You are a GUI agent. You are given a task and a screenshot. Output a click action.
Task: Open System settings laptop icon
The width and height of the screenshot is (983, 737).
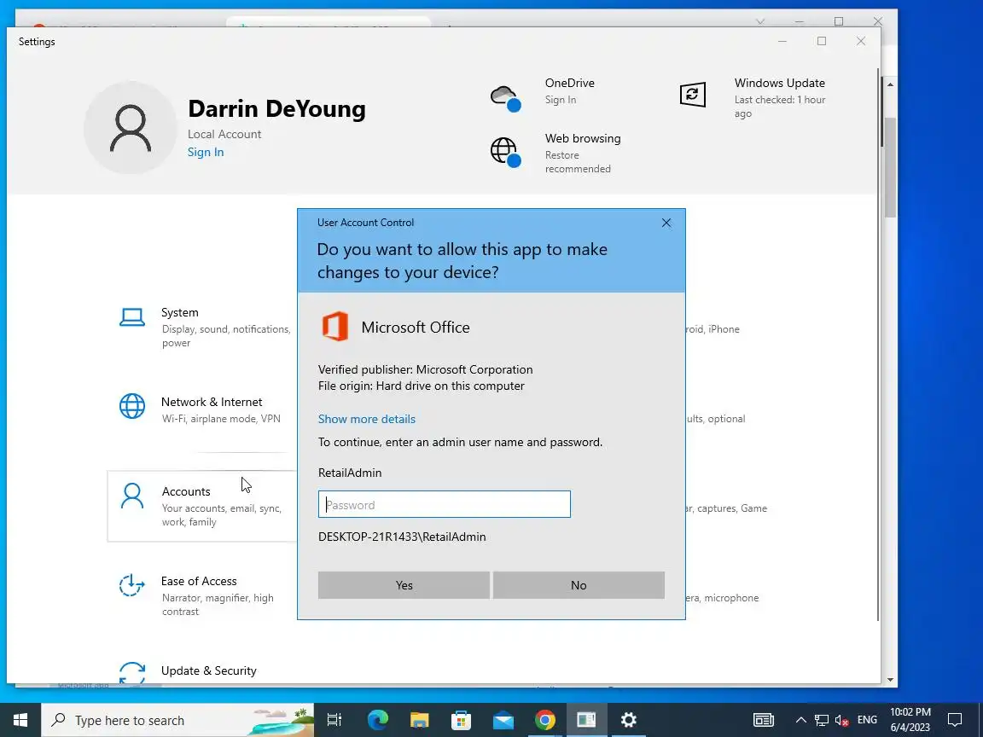(x=132, y=317)
